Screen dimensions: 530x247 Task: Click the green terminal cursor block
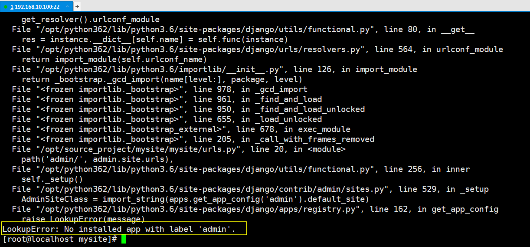[x=124, y=239]
